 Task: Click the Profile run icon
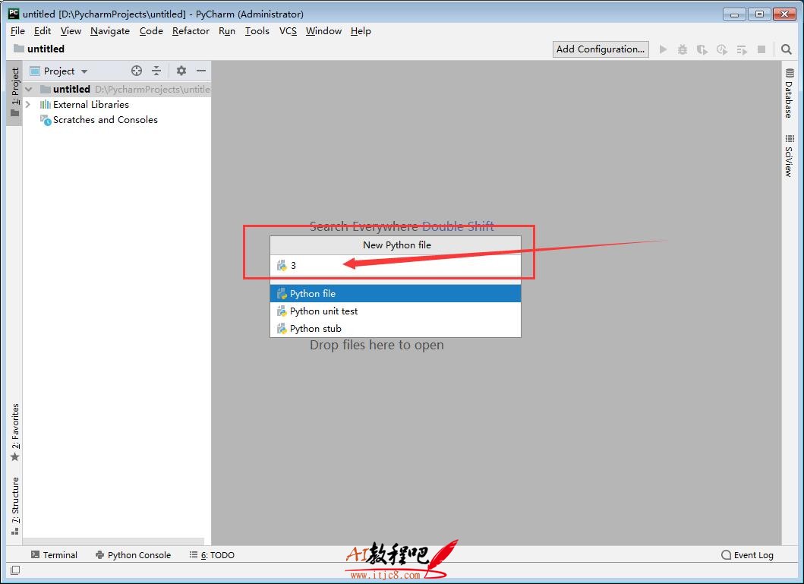(x=722, y=49)
